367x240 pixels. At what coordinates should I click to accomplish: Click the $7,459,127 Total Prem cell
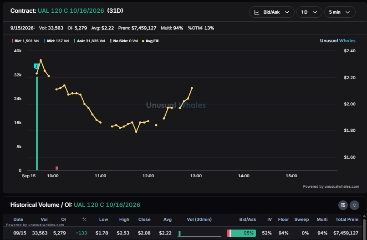(x=346, y=233)
